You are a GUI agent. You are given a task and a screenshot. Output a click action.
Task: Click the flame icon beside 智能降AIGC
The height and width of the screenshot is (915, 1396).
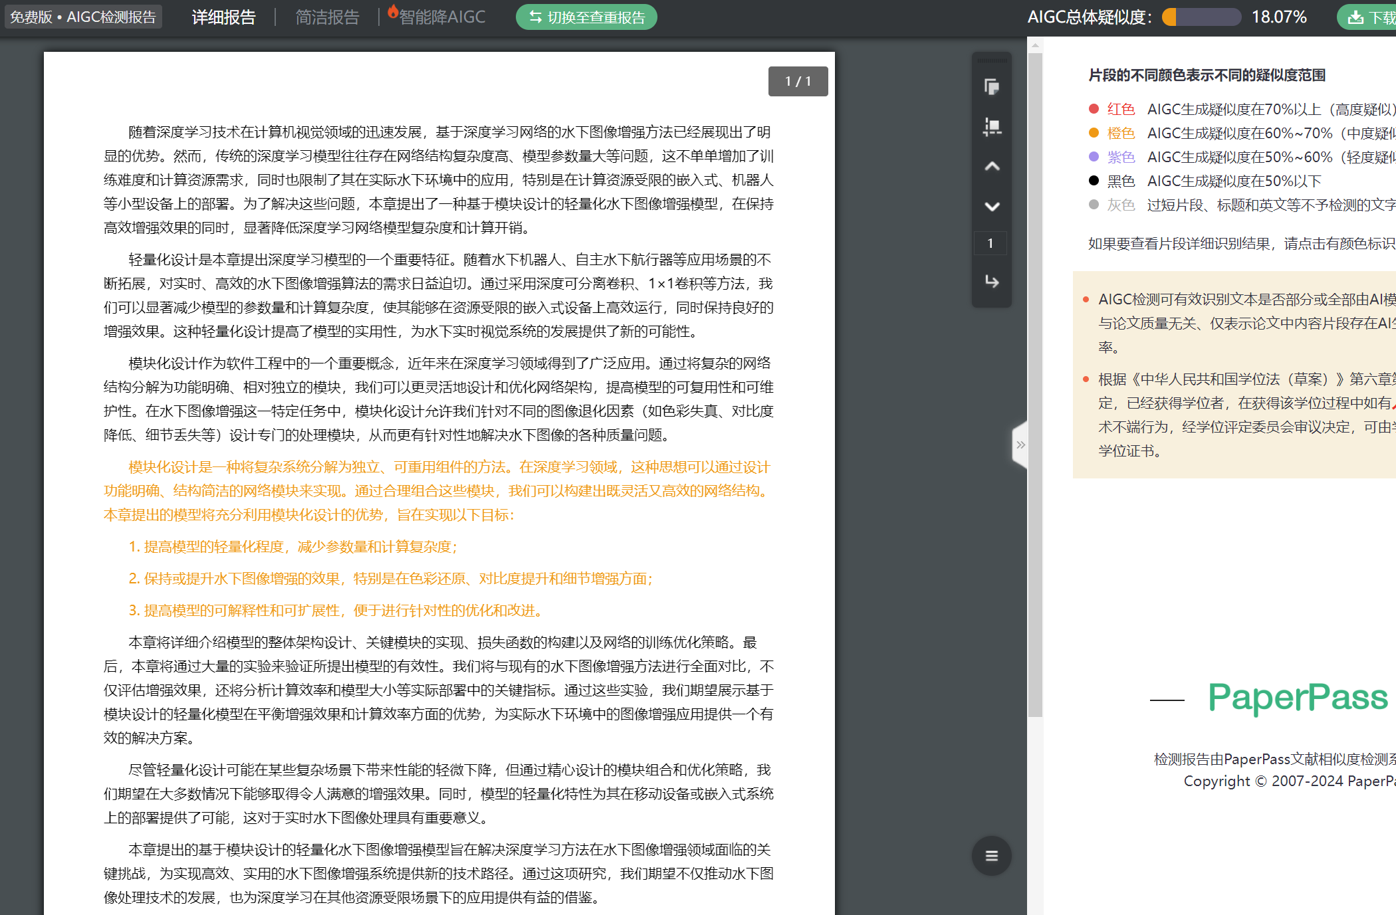392,11
